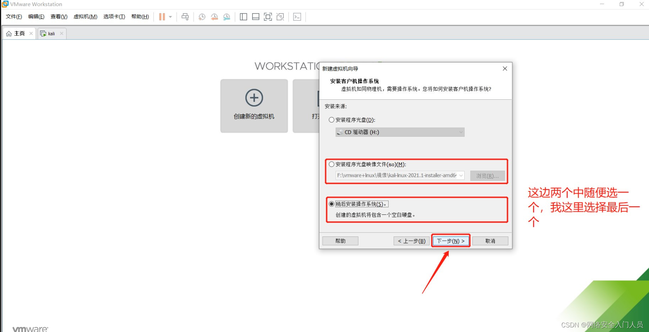Click the 取消 cancel button
The width and height of the screenshot is (649, 332).
click(490, 241)
